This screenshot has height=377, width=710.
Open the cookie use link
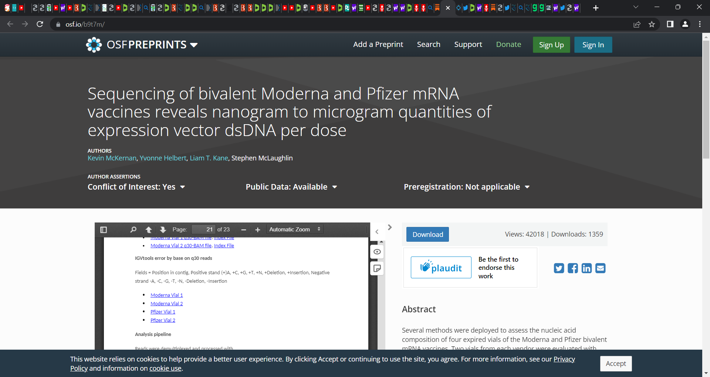(165, 368)
